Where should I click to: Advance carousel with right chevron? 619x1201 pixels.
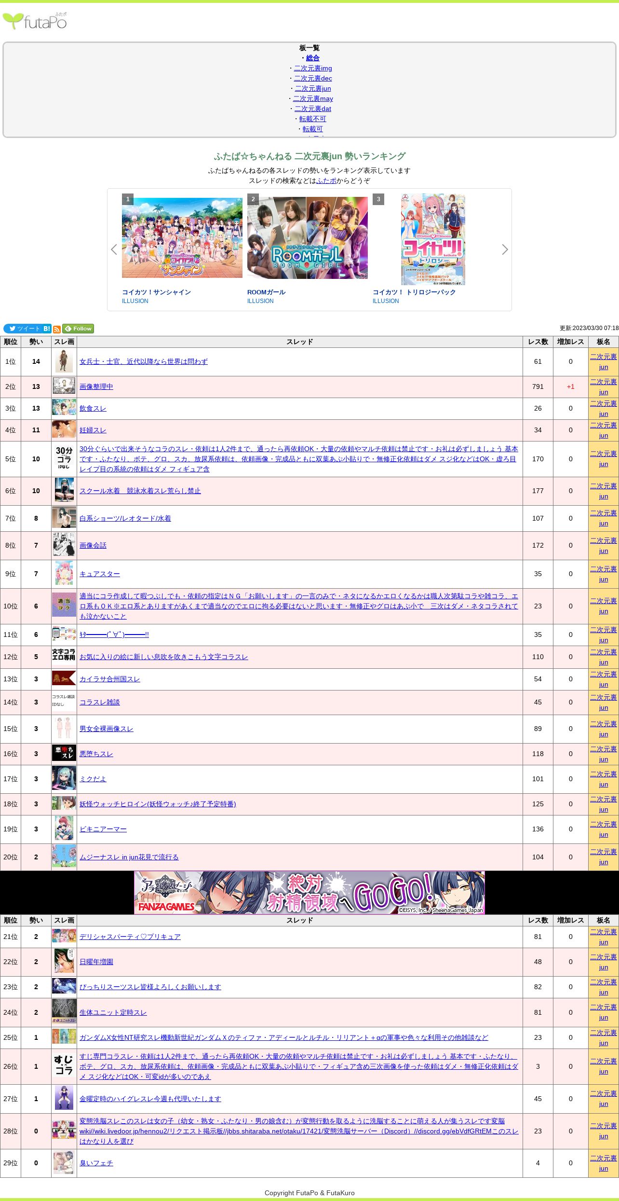(x=505, y=249)
